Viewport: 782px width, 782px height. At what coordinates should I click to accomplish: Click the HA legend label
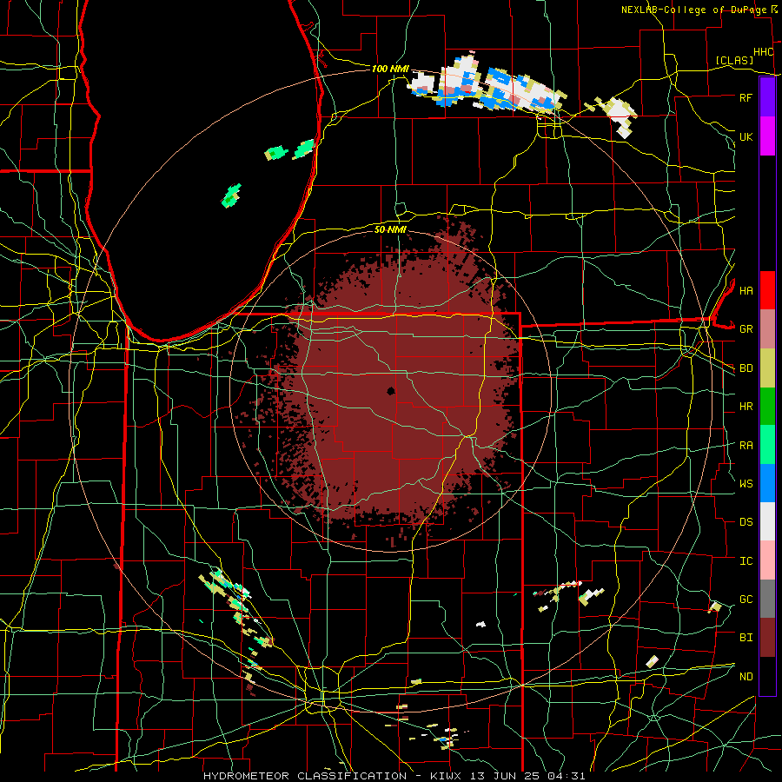(746, 290)
